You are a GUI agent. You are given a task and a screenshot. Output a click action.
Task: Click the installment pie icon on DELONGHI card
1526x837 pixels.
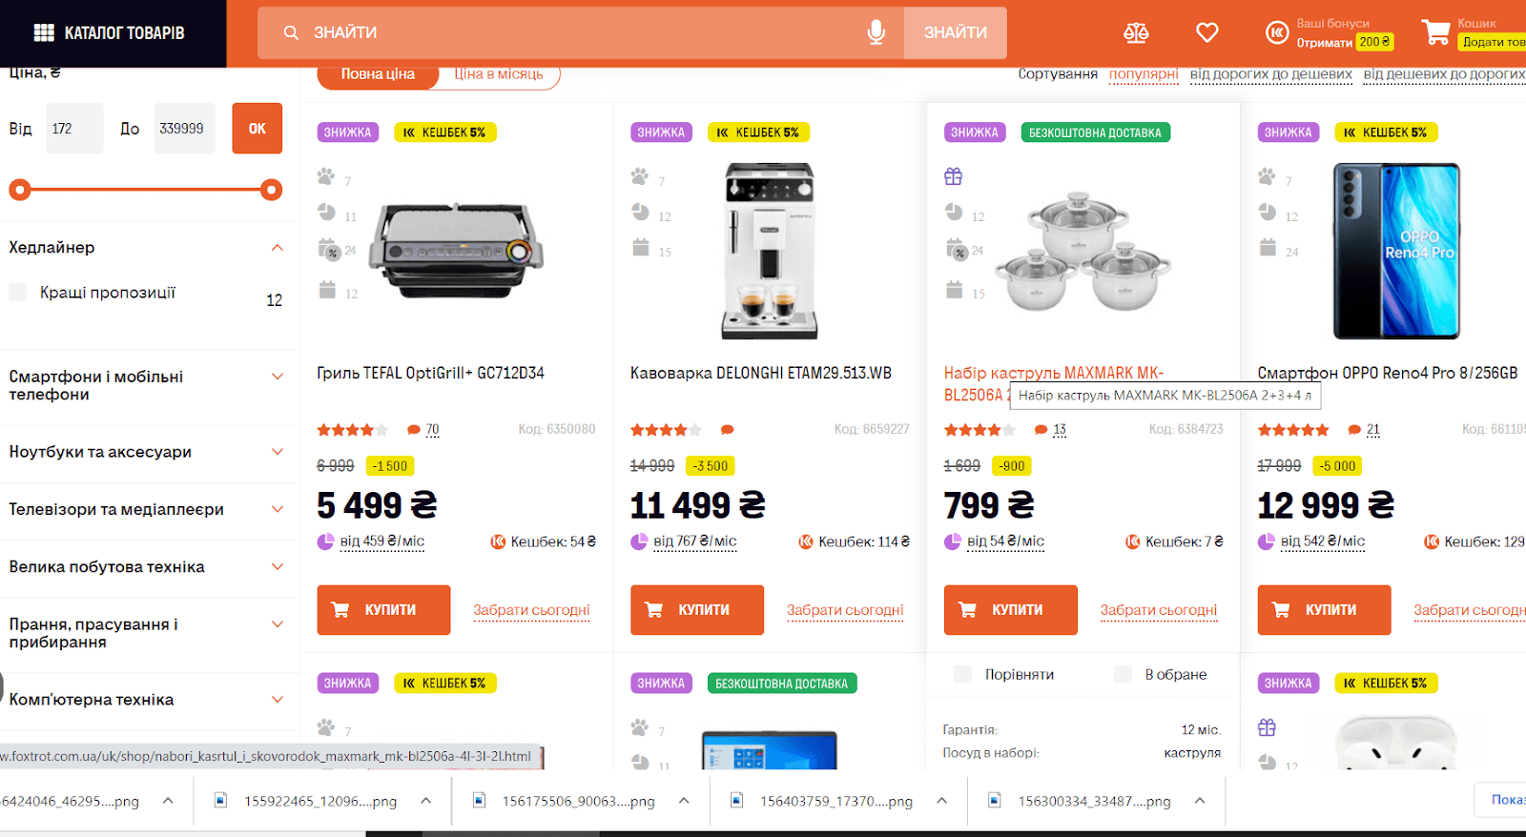pyautogui.click(x=640, y=212)
